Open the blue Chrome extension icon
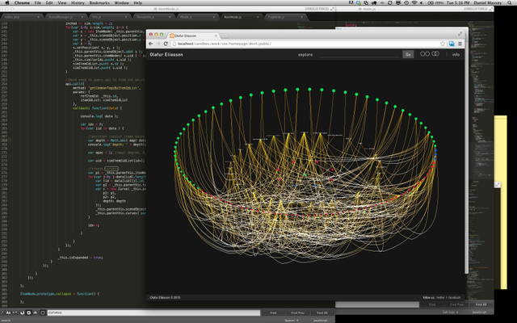The width and height of the screenshot is (517, 323). (x=452, y=44)
